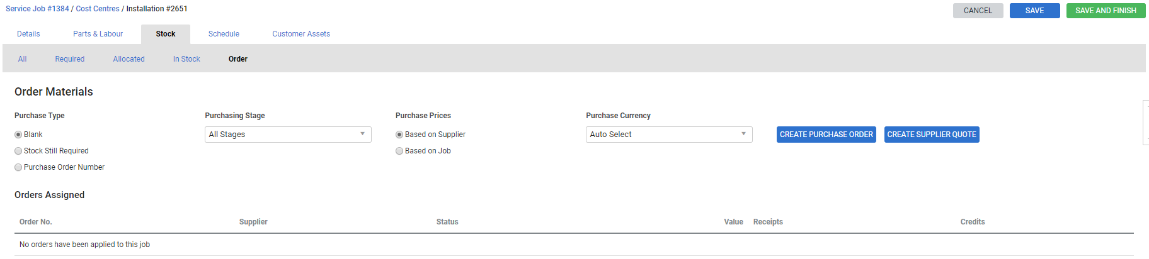Select Based on Job purchase prices
The image size is (1149, 259).
[399, 151]
